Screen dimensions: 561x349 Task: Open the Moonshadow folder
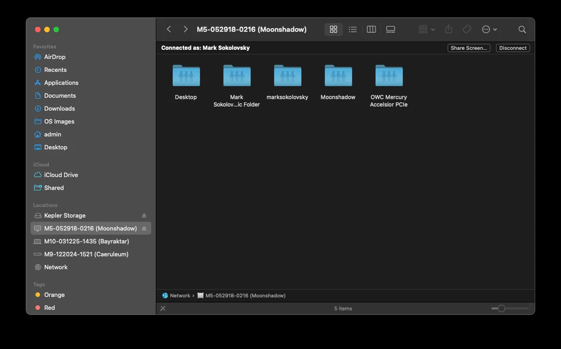tap(338, 76)
